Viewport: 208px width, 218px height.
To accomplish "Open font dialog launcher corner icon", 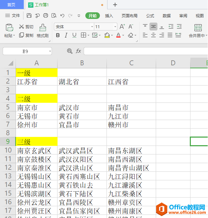I will click(x=137, y=41).
